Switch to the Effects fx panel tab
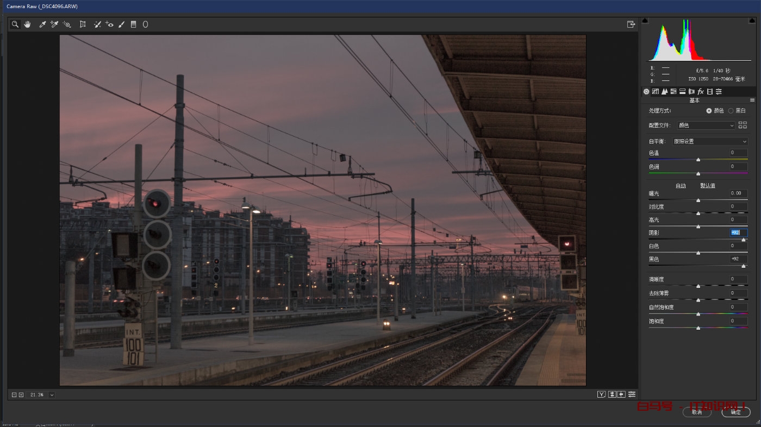 [701, 91]
